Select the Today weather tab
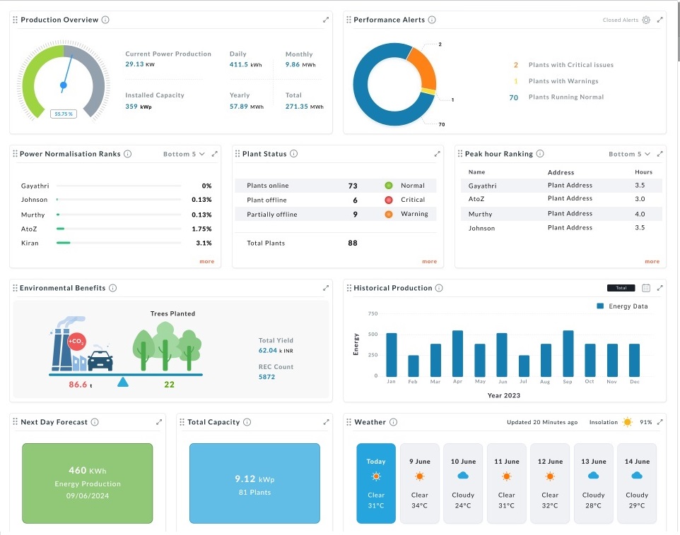This screenshot has height=535, width=680. (x=376, y=483)
